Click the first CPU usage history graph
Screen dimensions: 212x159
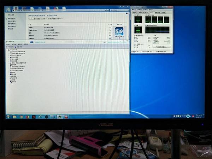[148, 20]
